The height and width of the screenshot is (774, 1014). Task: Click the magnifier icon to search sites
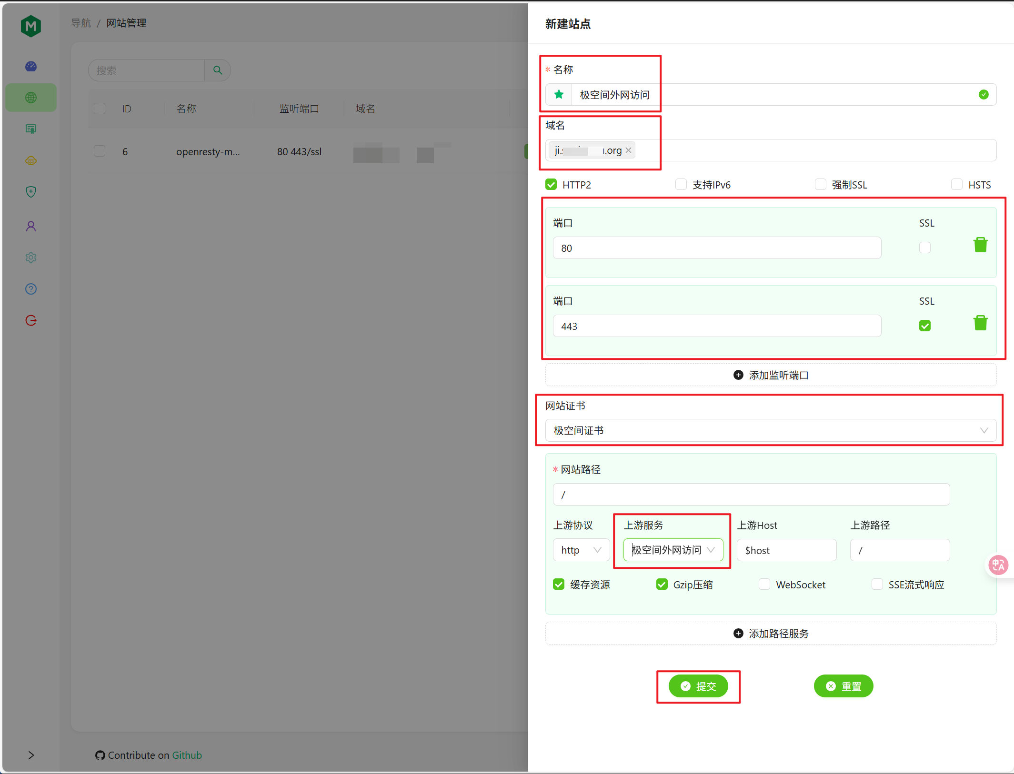coord(217,70)
